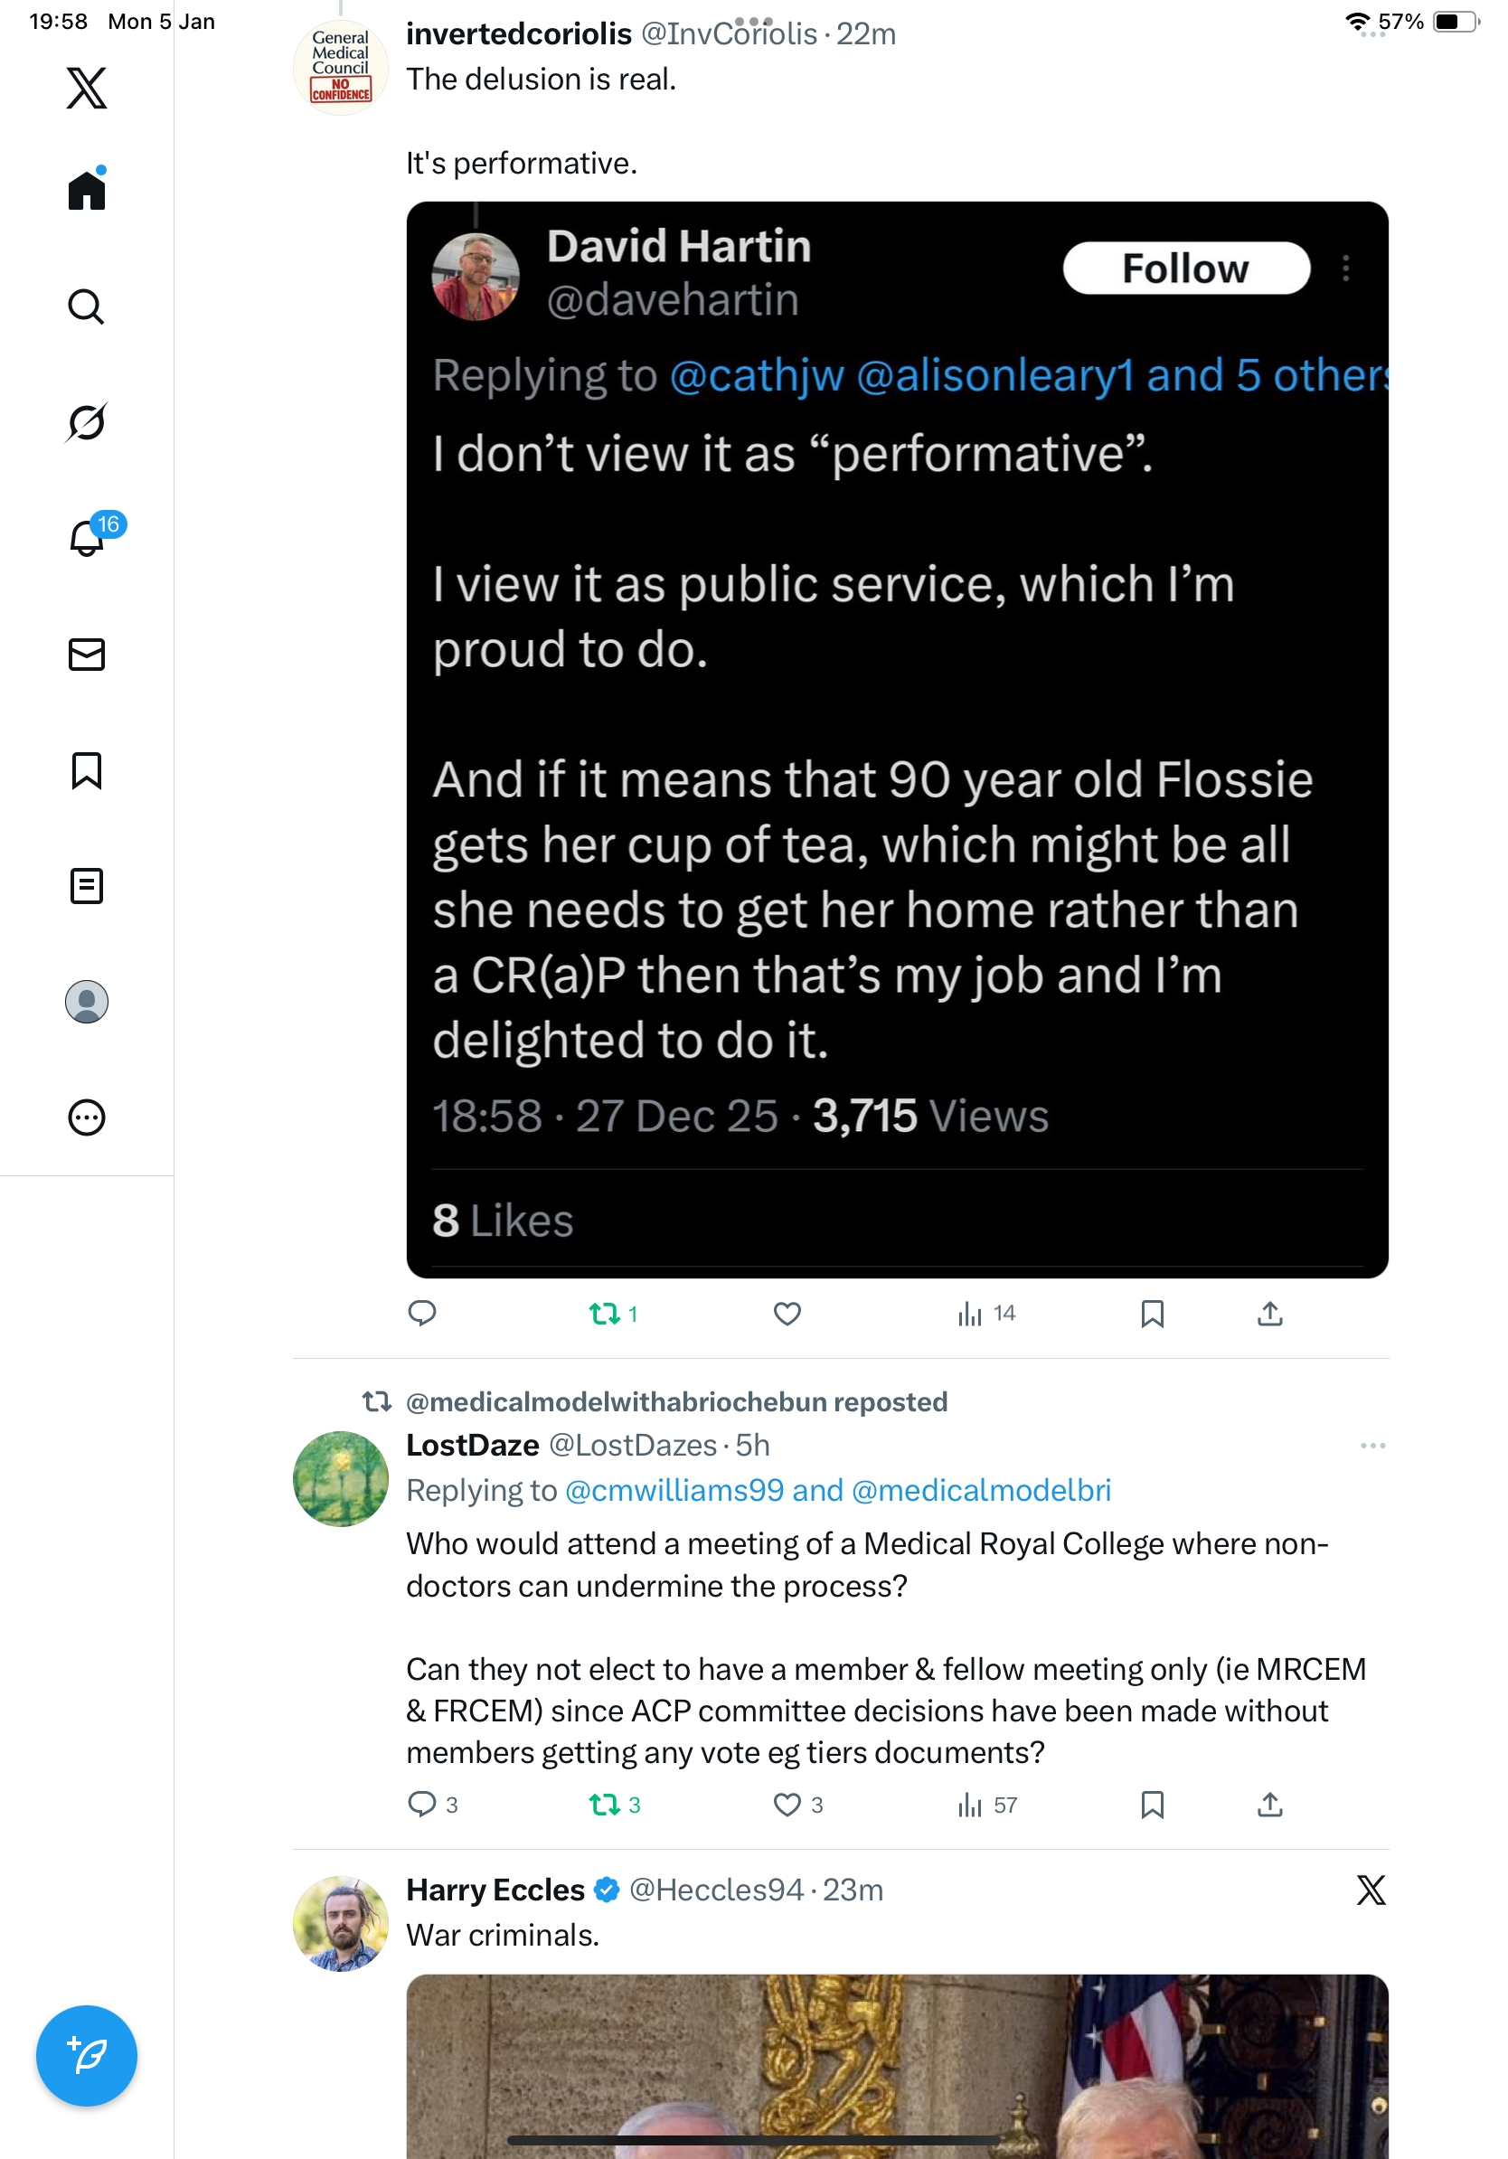This screenshot has height=2159, width=1508.
Task: Open the Grok icon in sidebar
Action: click(87, 422)
